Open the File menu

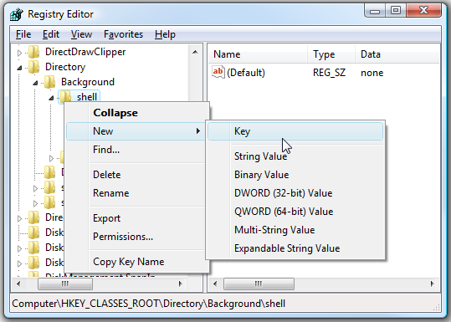[x=23, y=34]
